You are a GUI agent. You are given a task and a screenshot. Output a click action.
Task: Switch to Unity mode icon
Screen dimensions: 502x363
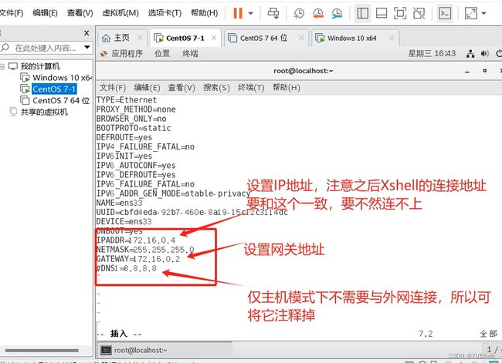click(x=418, y=13)
